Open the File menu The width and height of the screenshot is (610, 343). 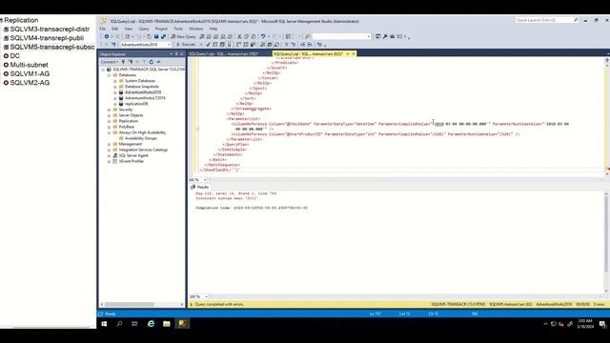[102, 29]
